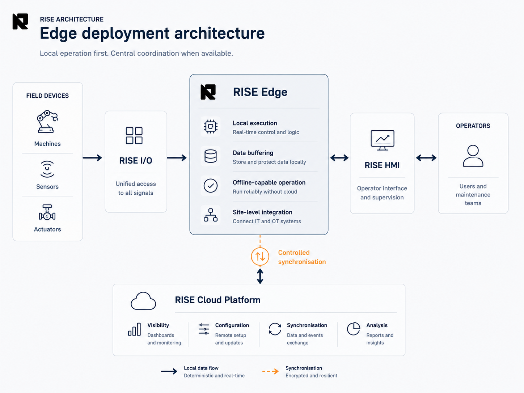Select the Sensors signal icon
This screenshot has width=524, height=393.
[x=47, y=169]
